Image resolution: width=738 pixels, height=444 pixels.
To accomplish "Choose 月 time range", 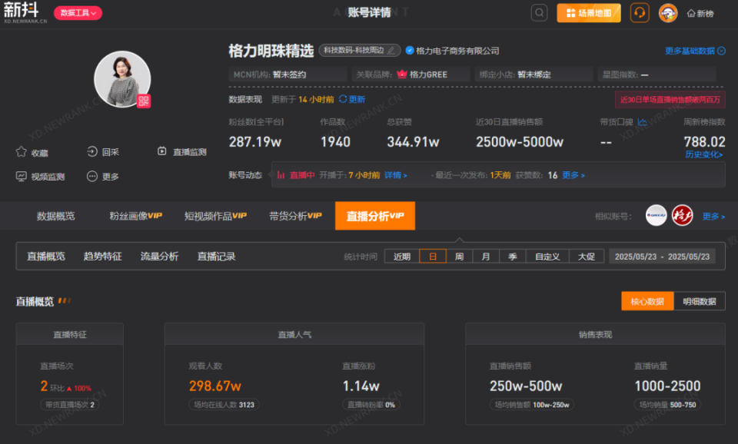I will click(x=486, y=257).
